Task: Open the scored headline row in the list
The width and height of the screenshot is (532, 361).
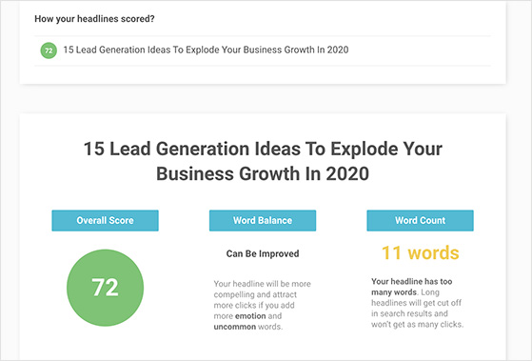Action: (x=263, y=50)
